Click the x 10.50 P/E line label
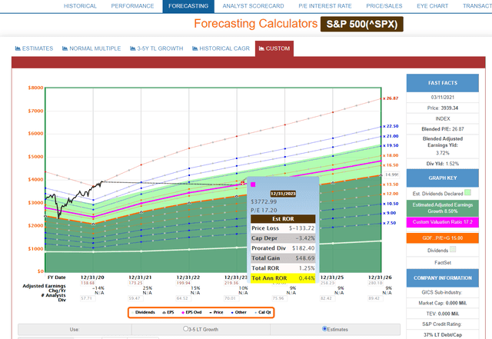 (x=391, y=204)
